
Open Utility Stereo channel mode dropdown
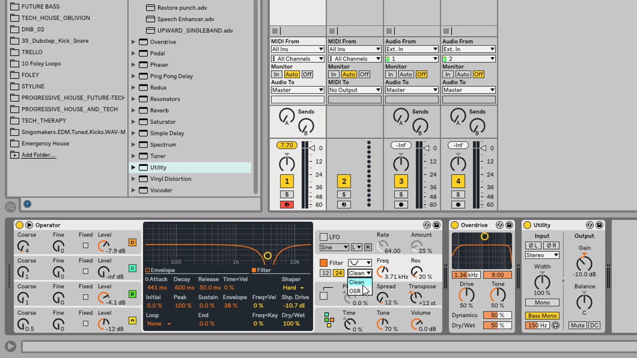542,255
